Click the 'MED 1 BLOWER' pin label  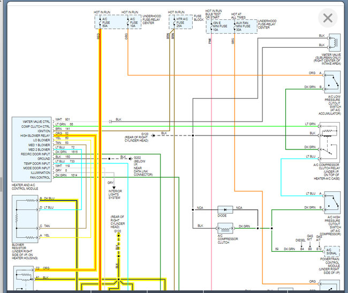click(x=39, y=145)
